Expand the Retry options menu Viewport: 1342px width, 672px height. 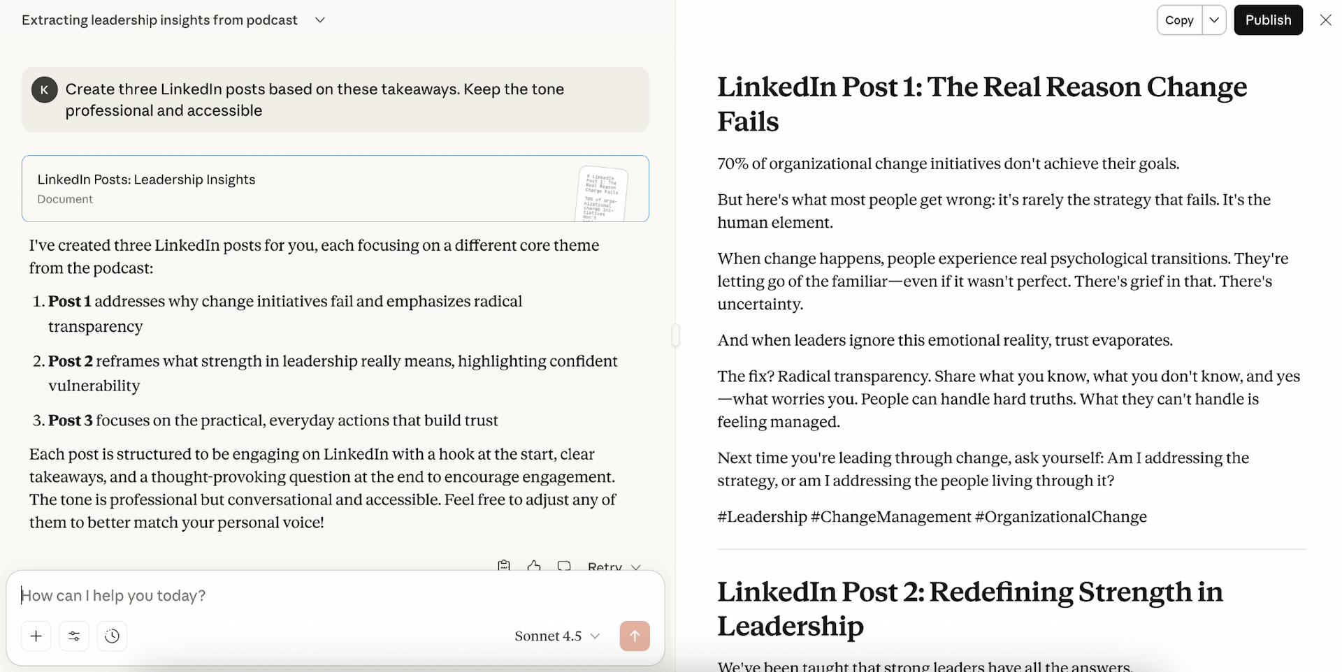click(635, 567)
